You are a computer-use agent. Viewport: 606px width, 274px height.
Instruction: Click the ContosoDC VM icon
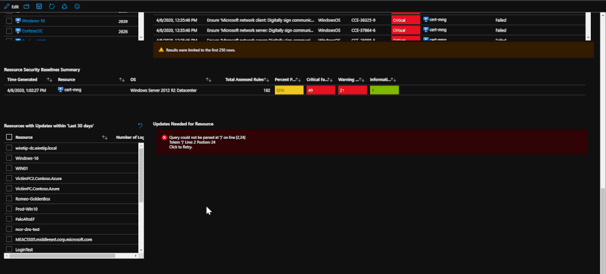[x=18, y=31]
